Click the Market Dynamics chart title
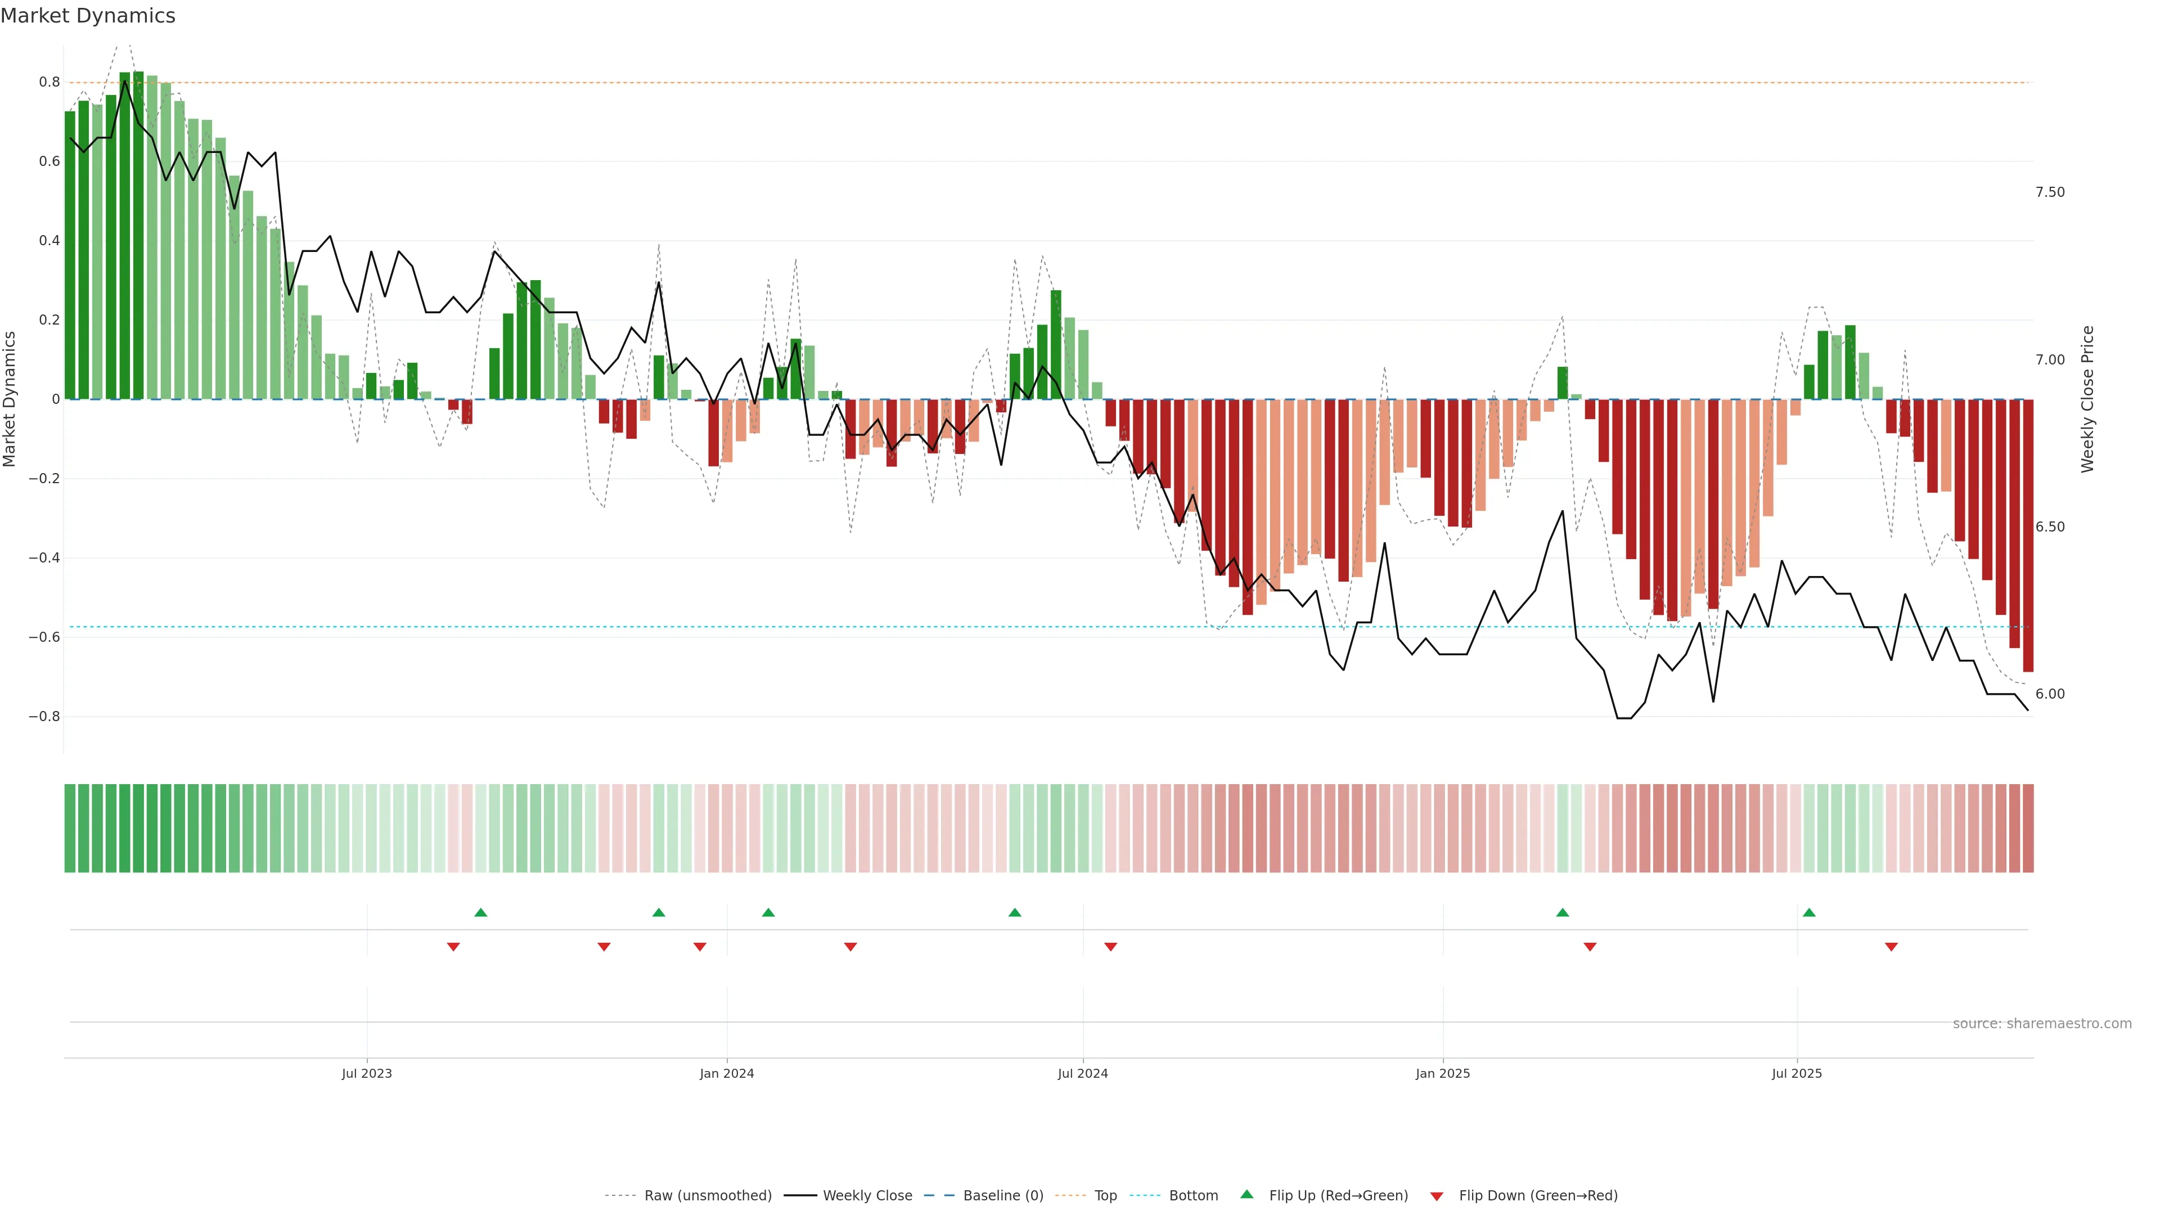This screenshot has width=2160, height=1215. (x=88, y=16)
